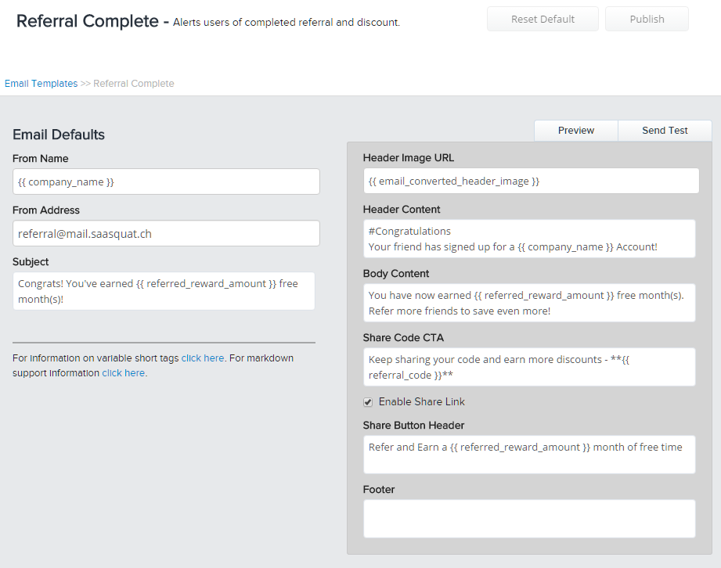Click the Enable Share Link label
The width and height of the screenshot is (721, 568).
click(x=421, y=402)
